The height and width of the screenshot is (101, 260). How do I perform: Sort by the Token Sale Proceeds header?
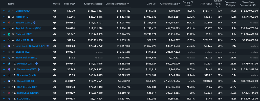click(249, 4)
